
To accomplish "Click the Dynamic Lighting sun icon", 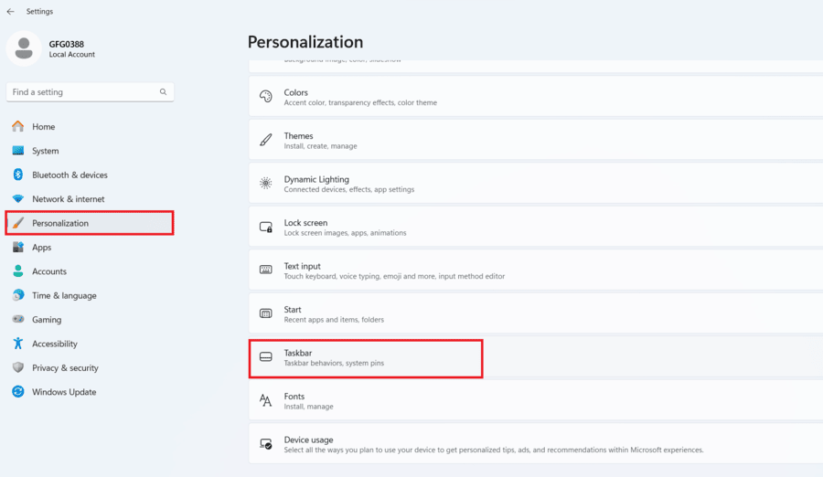I will (x=266, y=184).
